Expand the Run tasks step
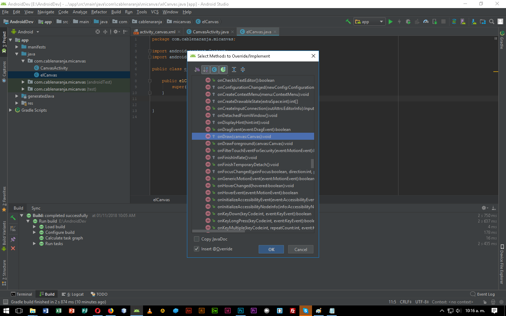Viewport: 506px width, 316px height. pyautogui.click(x=34, y=244)
